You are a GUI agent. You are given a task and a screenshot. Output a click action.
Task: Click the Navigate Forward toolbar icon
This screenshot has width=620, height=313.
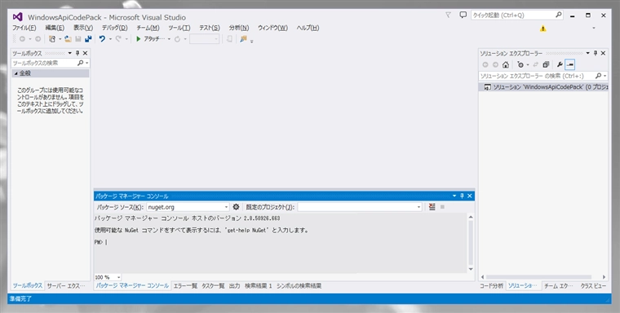(38, 39)
